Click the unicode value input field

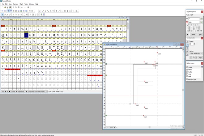194,22
